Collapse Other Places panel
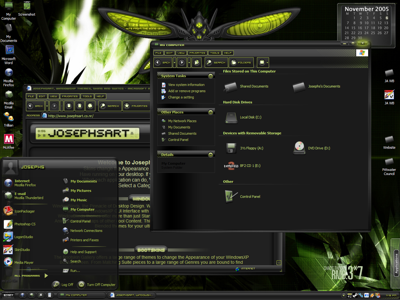 pyautogui.click(x=211, y=112)
